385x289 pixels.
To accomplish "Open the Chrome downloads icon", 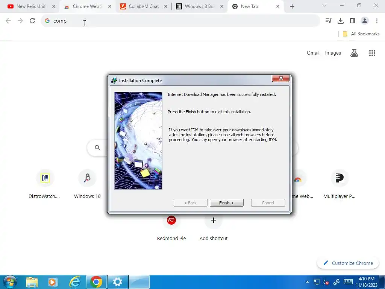I will pyautogui.click(x=340, y=21).
